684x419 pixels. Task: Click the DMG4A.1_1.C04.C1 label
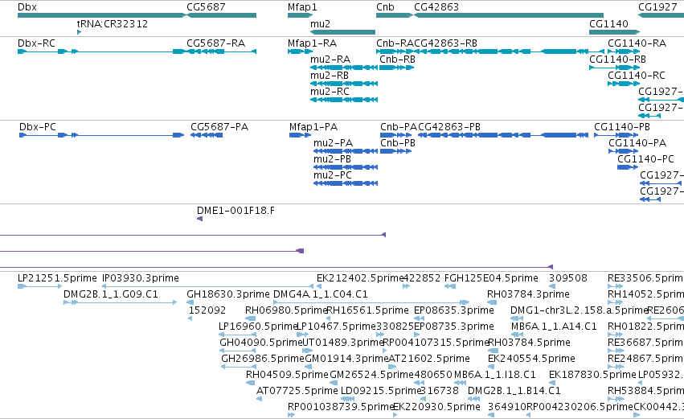tap(321, 294)
